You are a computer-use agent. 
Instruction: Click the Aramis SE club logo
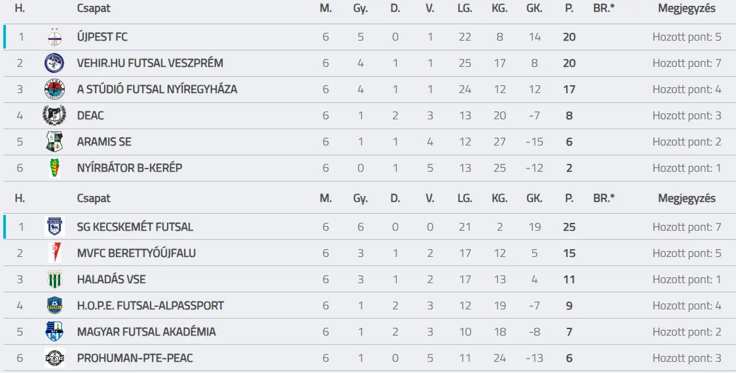(x=54, y=142)
